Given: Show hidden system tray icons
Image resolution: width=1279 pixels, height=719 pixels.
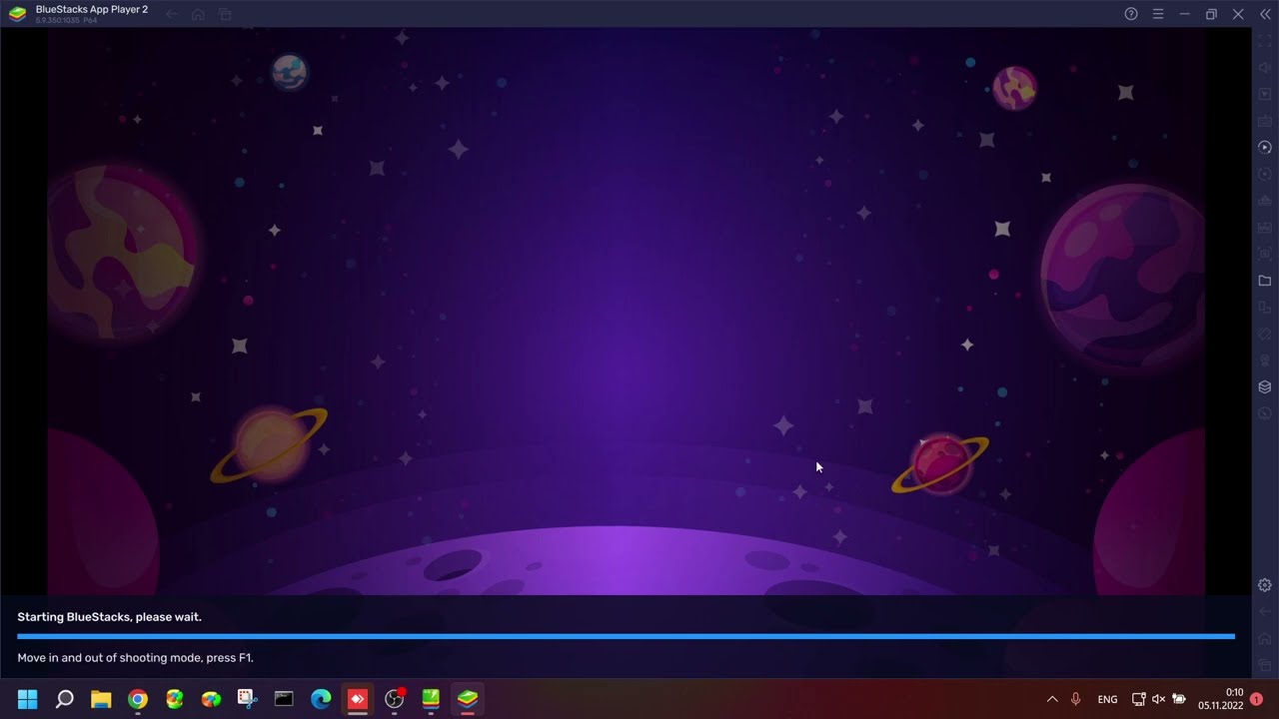Looking at the screenshot, I should (x=1051, y=699).
